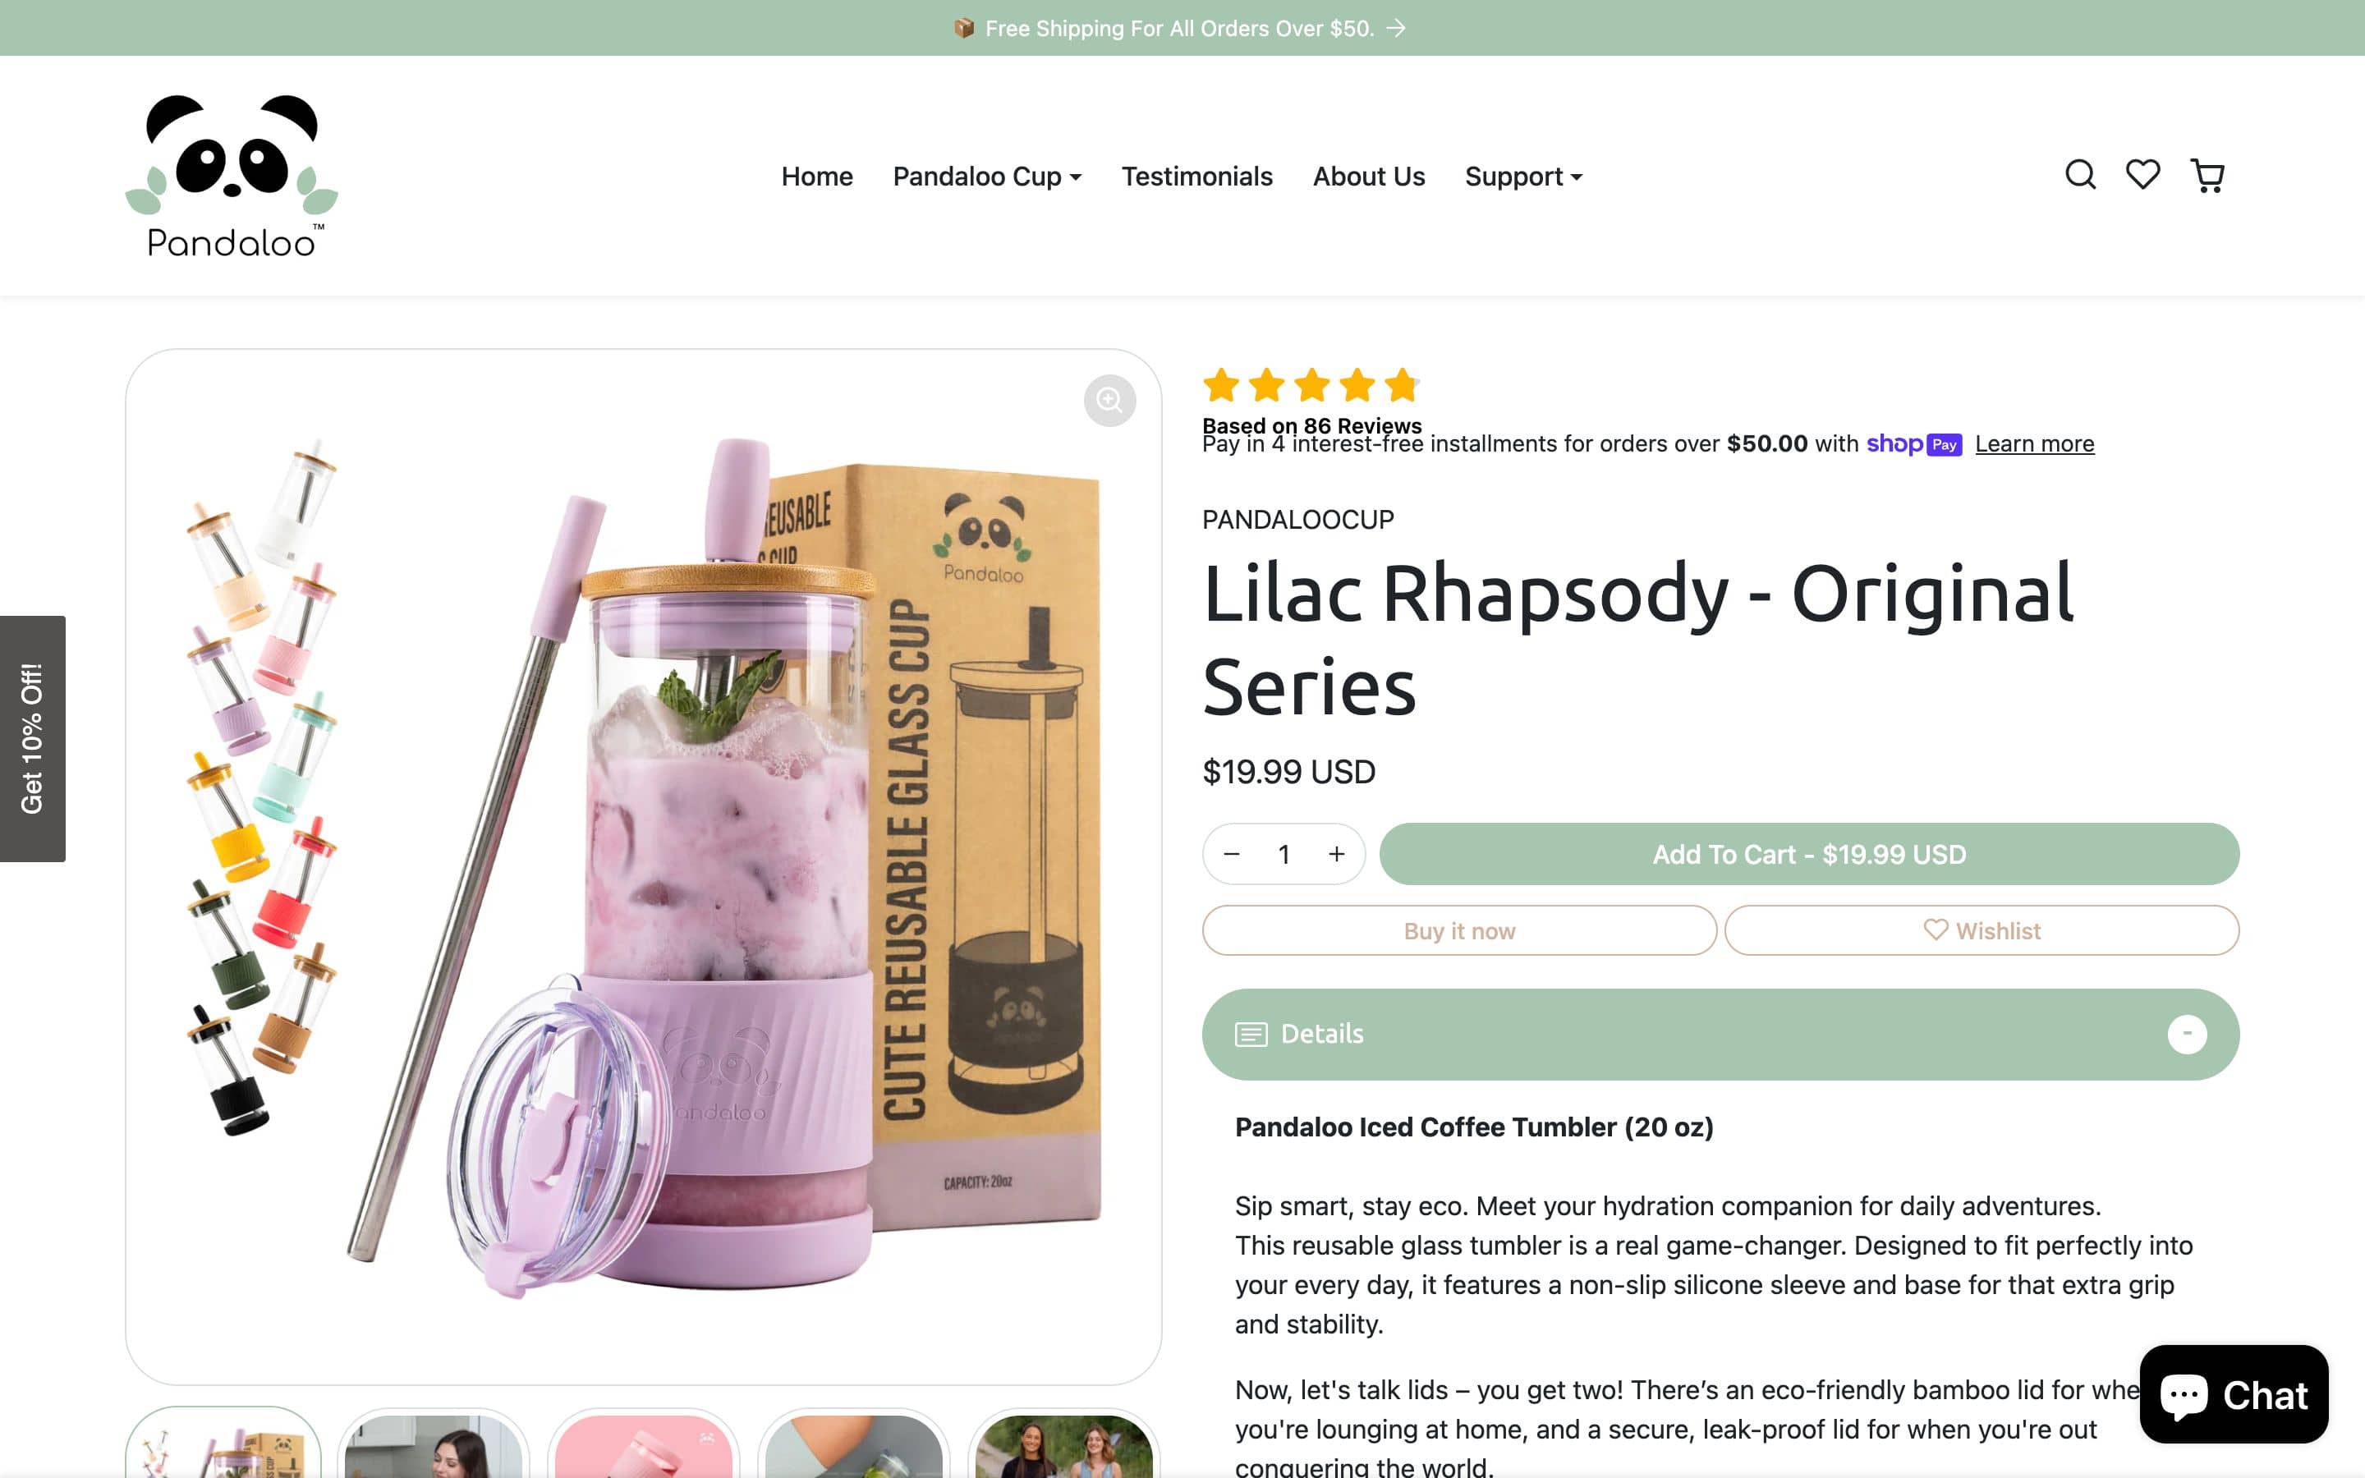Click the five-star review rating
2365x1478 pixels.
[1311, 385]
